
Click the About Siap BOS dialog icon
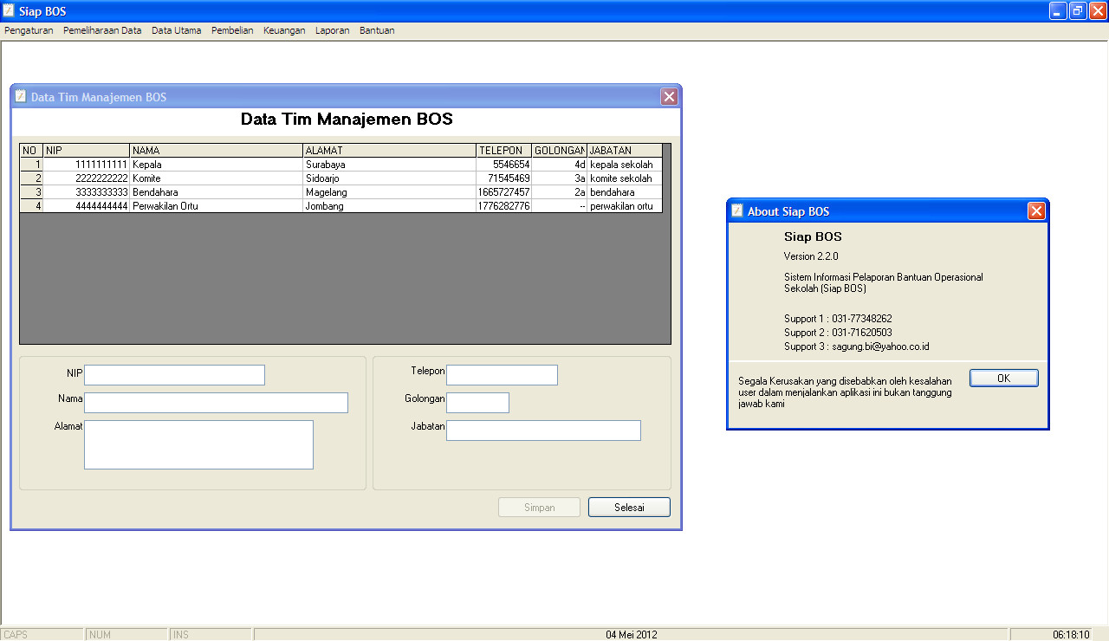[x=736, y=210]
